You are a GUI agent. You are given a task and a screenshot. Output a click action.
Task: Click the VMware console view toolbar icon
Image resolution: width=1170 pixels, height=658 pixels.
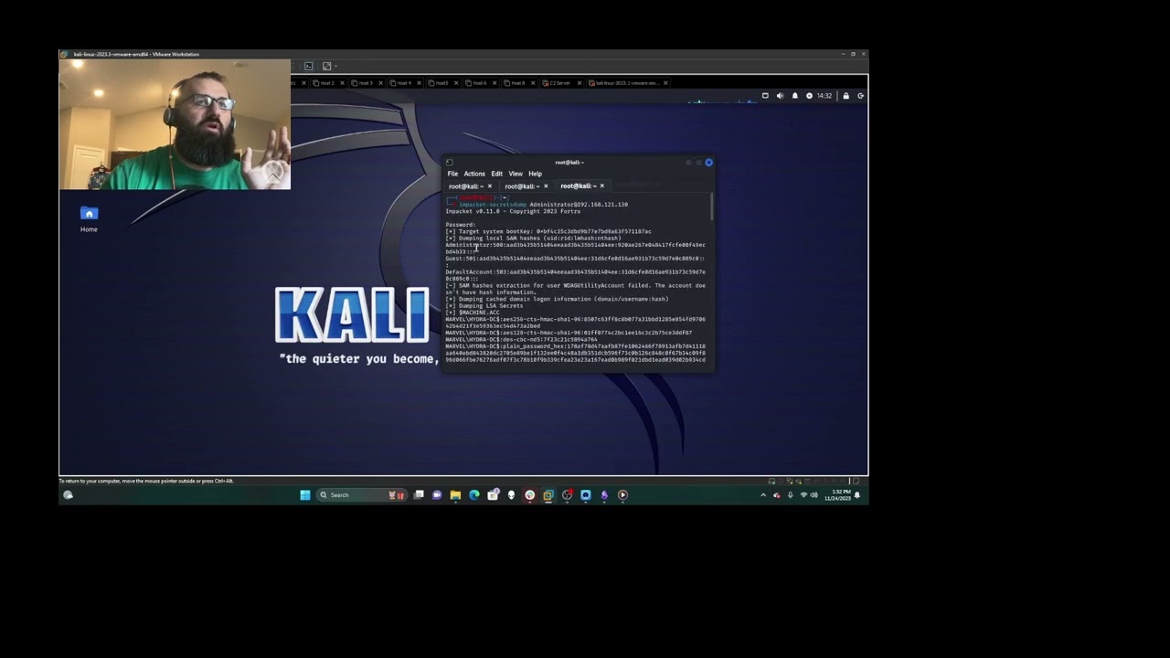click(x=309, y=66)
